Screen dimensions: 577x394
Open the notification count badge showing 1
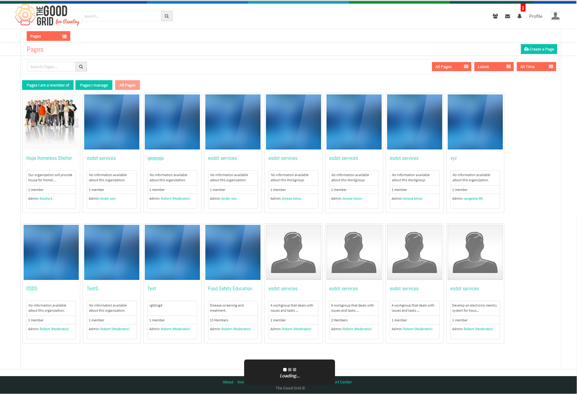pyautogui.click(x=523, y=8)
